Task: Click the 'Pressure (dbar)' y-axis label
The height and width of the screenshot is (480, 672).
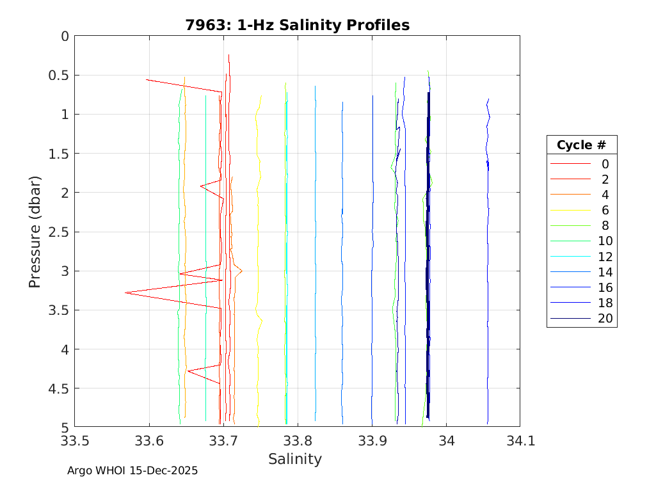Action: tap(36, 231)
